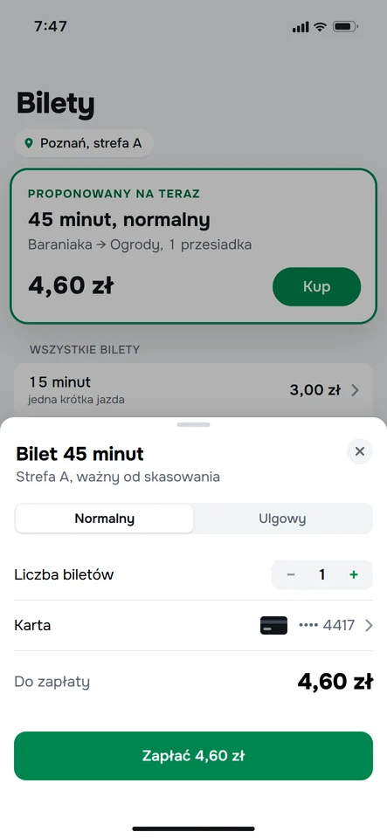
Task: Tap the ticket quantity value 1
Action: coord(321,574)
